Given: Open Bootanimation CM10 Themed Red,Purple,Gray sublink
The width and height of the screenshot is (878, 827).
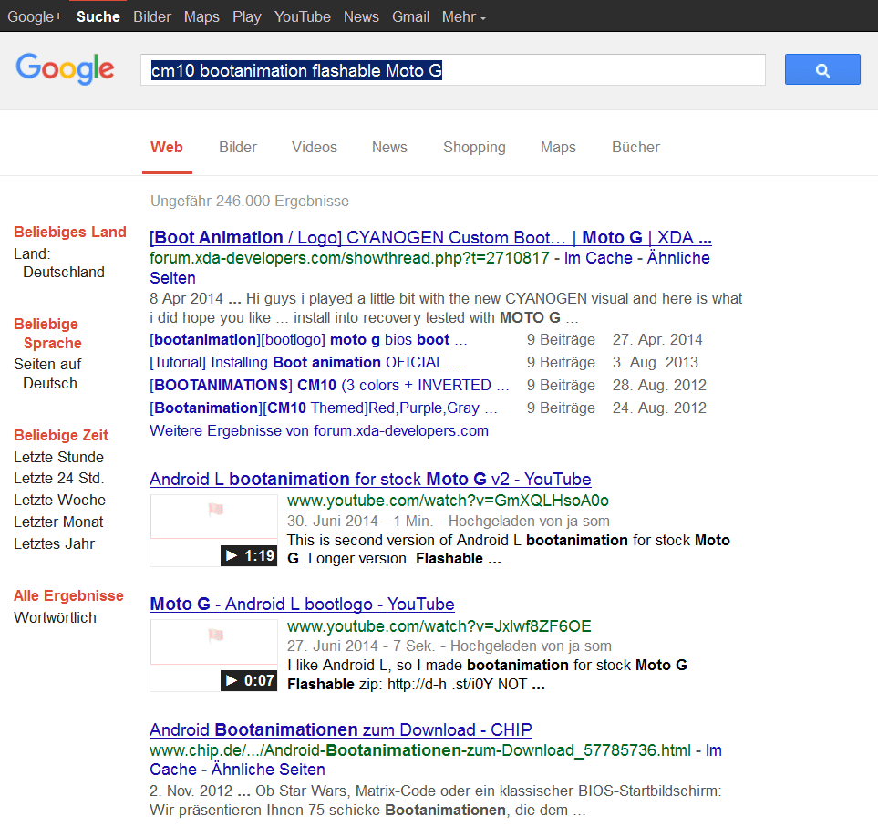Looking at the screenshot, I should pyautogui.click(x=323, y=408).
